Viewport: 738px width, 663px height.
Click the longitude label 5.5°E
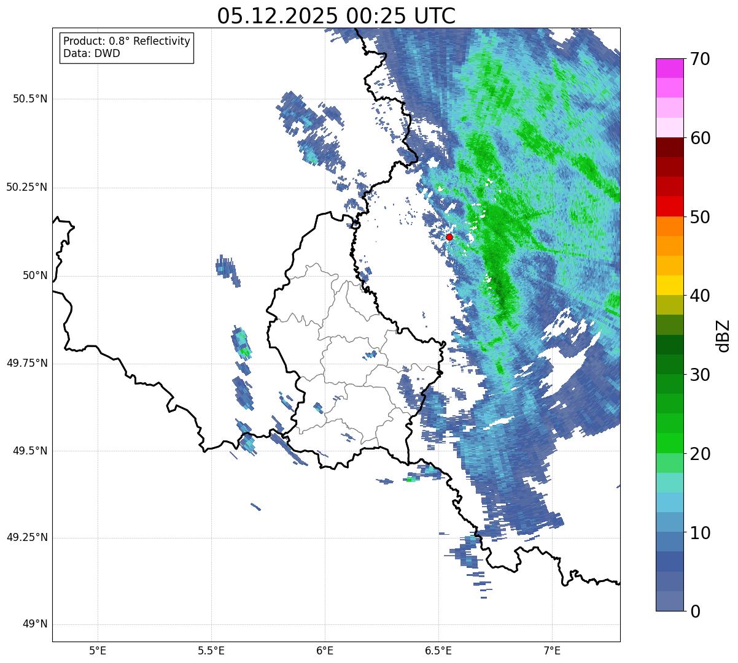coord(211,650)
